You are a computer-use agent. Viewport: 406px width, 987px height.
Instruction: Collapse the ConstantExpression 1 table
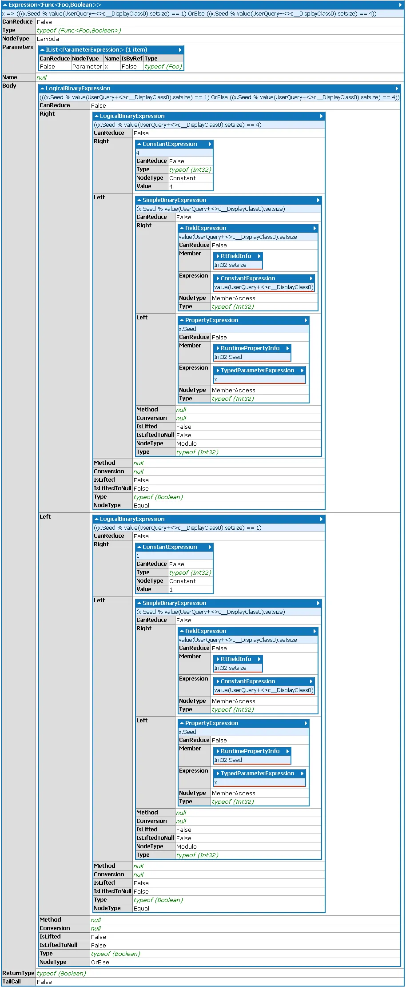tap(139, 547)
